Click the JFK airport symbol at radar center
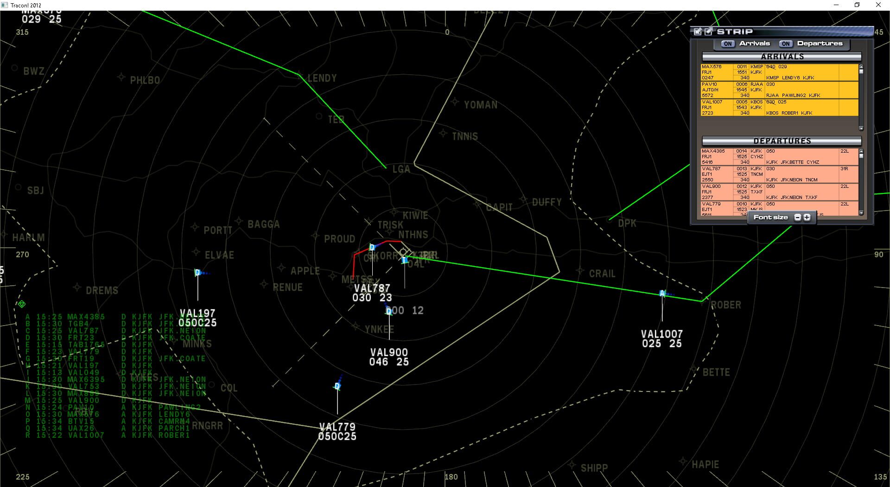 click(x=404, y=252)
